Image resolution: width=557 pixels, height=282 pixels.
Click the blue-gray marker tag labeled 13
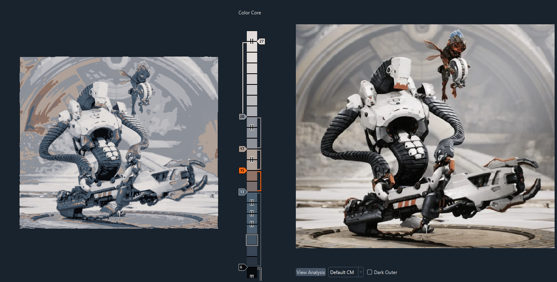[242, 192]
